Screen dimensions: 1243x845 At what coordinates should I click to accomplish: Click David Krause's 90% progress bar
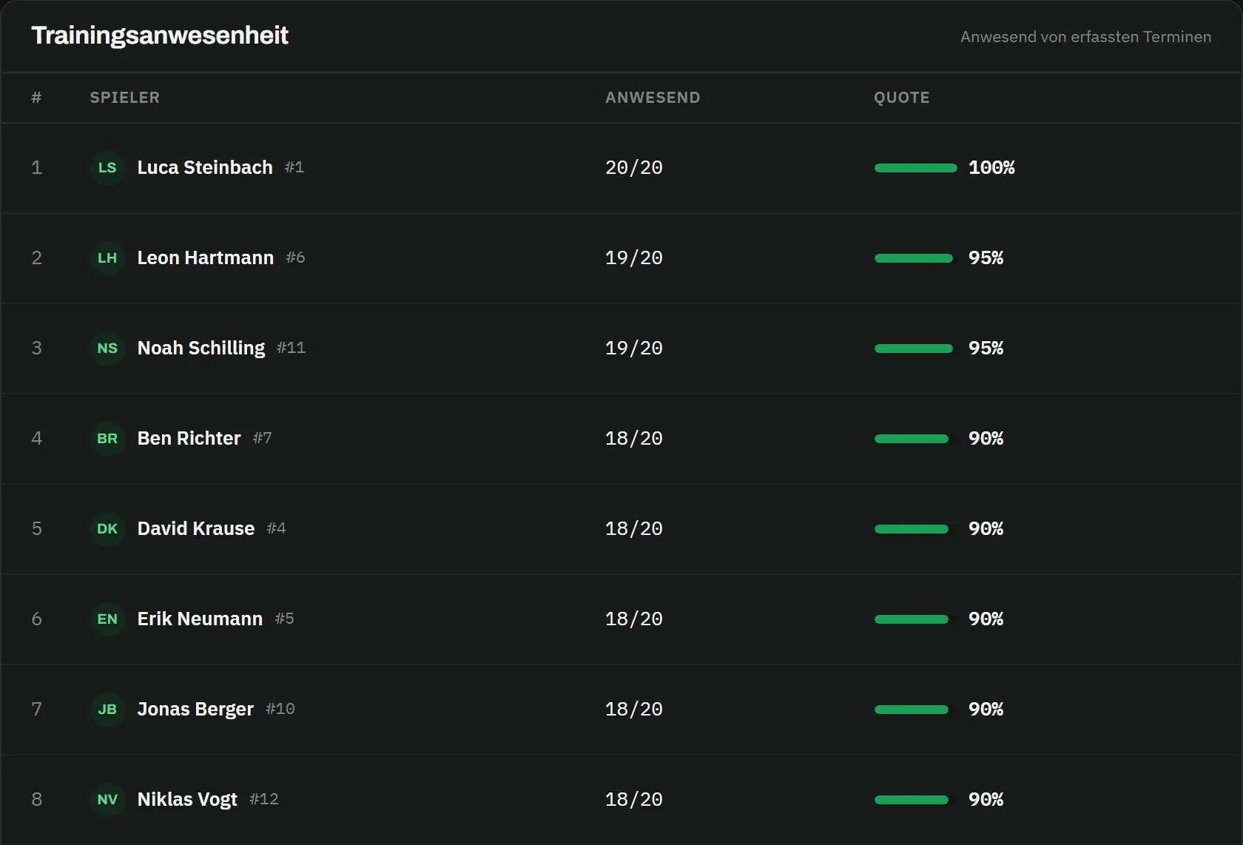click(912, 529)
